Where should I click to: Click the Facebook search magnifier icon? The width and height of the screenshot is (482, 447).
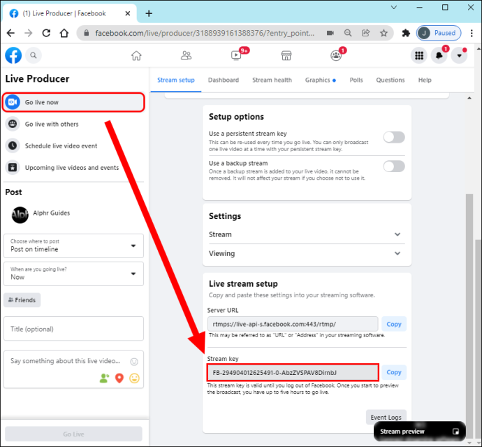point(34,55)
